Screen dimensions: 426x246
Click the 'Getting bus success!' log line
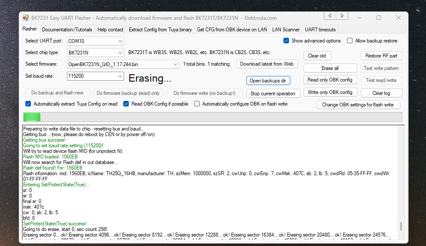coord(44,140)
